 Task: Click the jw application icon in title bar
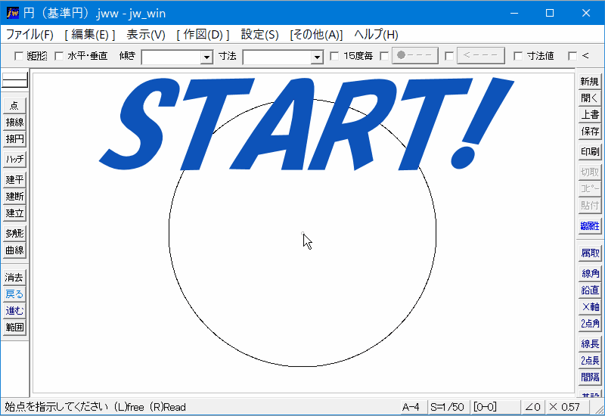[13, 13]
